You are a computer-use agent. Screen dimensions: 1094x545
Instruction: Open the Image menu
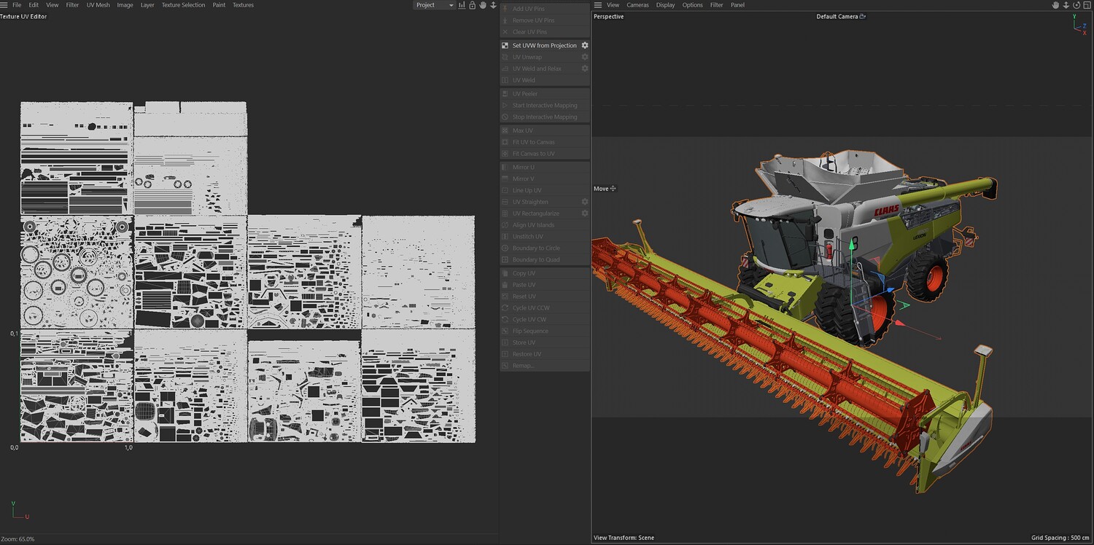[x=125, y=5]
